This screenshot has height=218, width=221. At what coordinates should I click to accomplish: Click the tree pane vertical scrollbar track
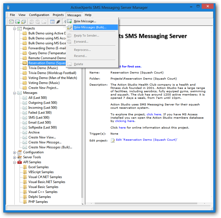82,133
